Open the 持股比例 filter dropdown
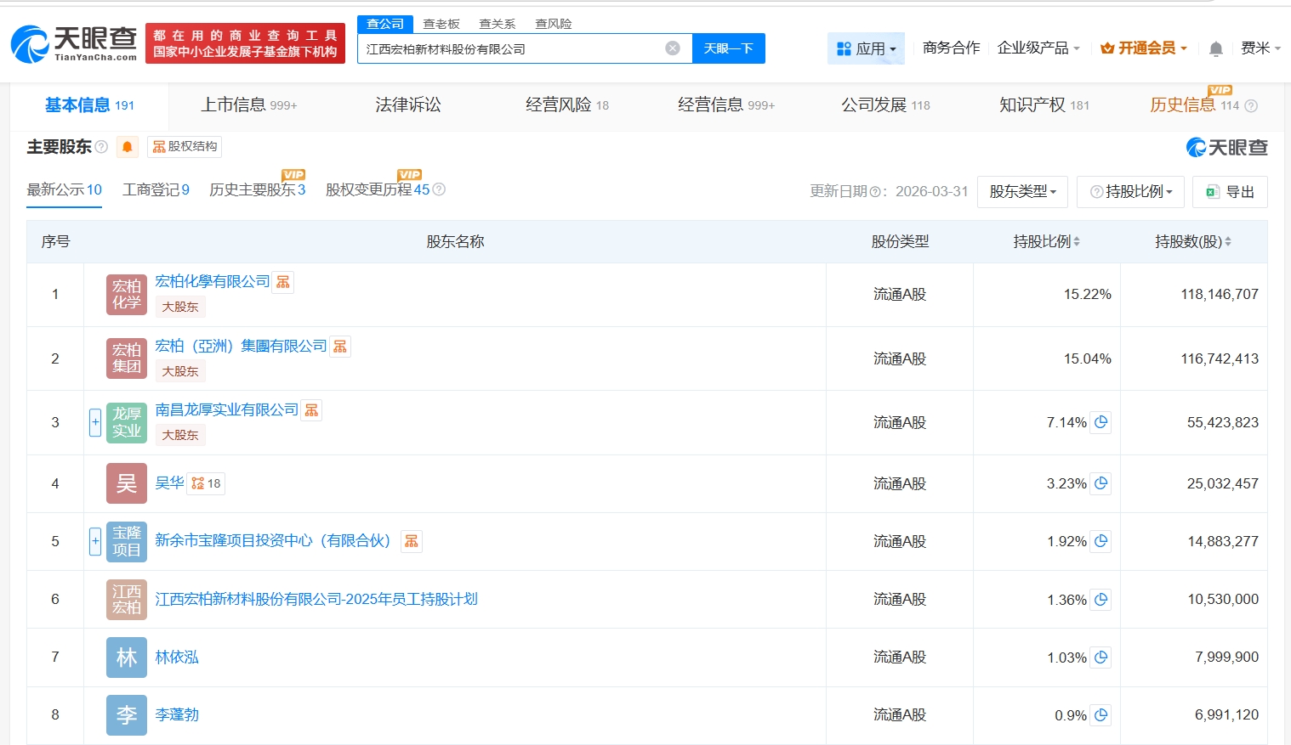The width and height of the screenshot is (1291, 745). [x=1131, y=192]
